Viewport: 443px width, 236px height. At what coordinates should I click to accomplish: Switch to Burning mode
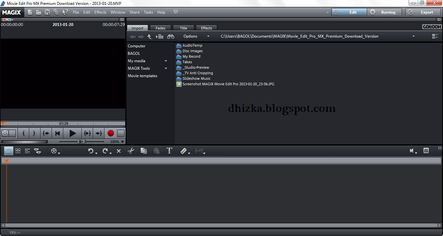click(x=384, y=12)
